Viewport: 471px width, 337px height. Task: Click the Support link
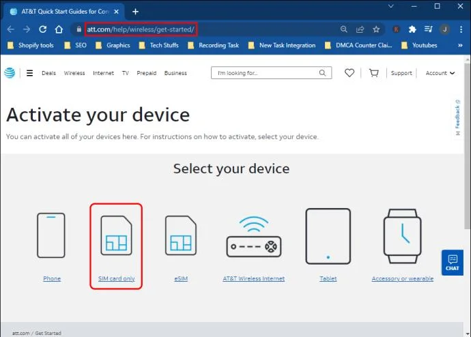[401, 73]
